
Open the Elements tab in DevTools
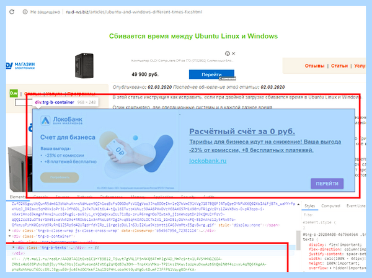(17, 197)
